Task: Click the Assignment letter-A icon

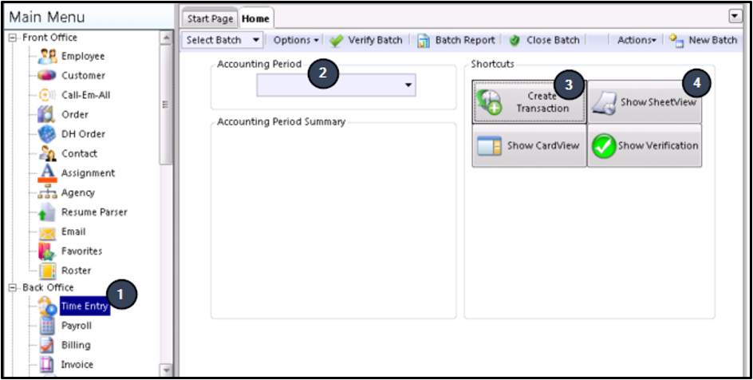Action: point(47,173)
